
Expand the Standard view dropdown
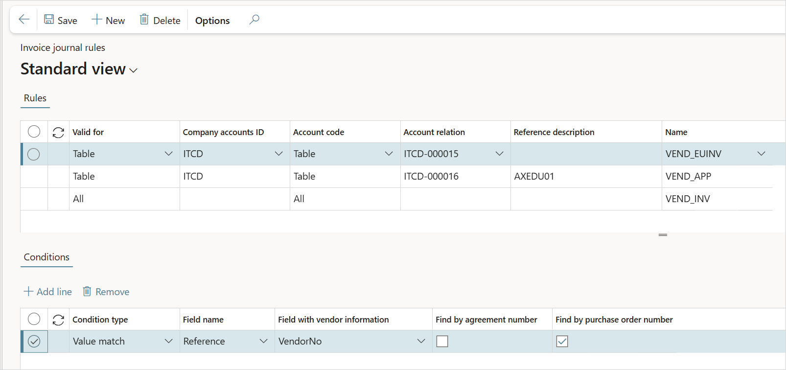[133, 70]
